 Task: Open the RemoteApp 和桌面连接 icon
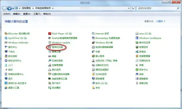(x=93, y=38)
